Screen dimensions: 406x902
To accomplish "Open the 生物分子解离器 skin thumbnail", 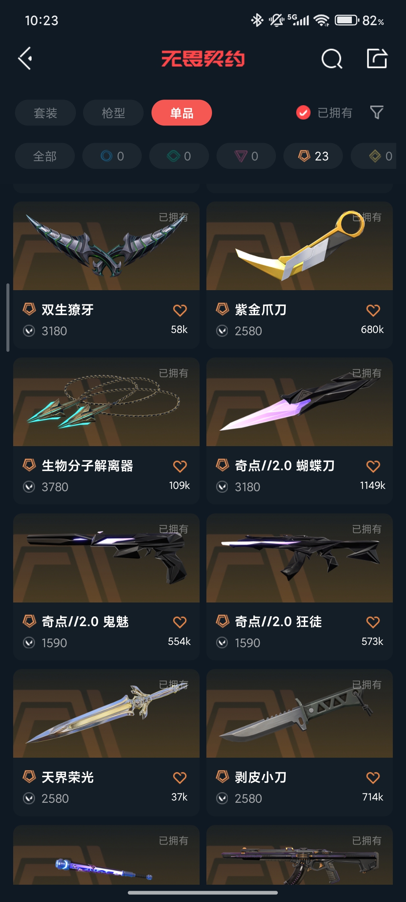I will coord(106,402).
